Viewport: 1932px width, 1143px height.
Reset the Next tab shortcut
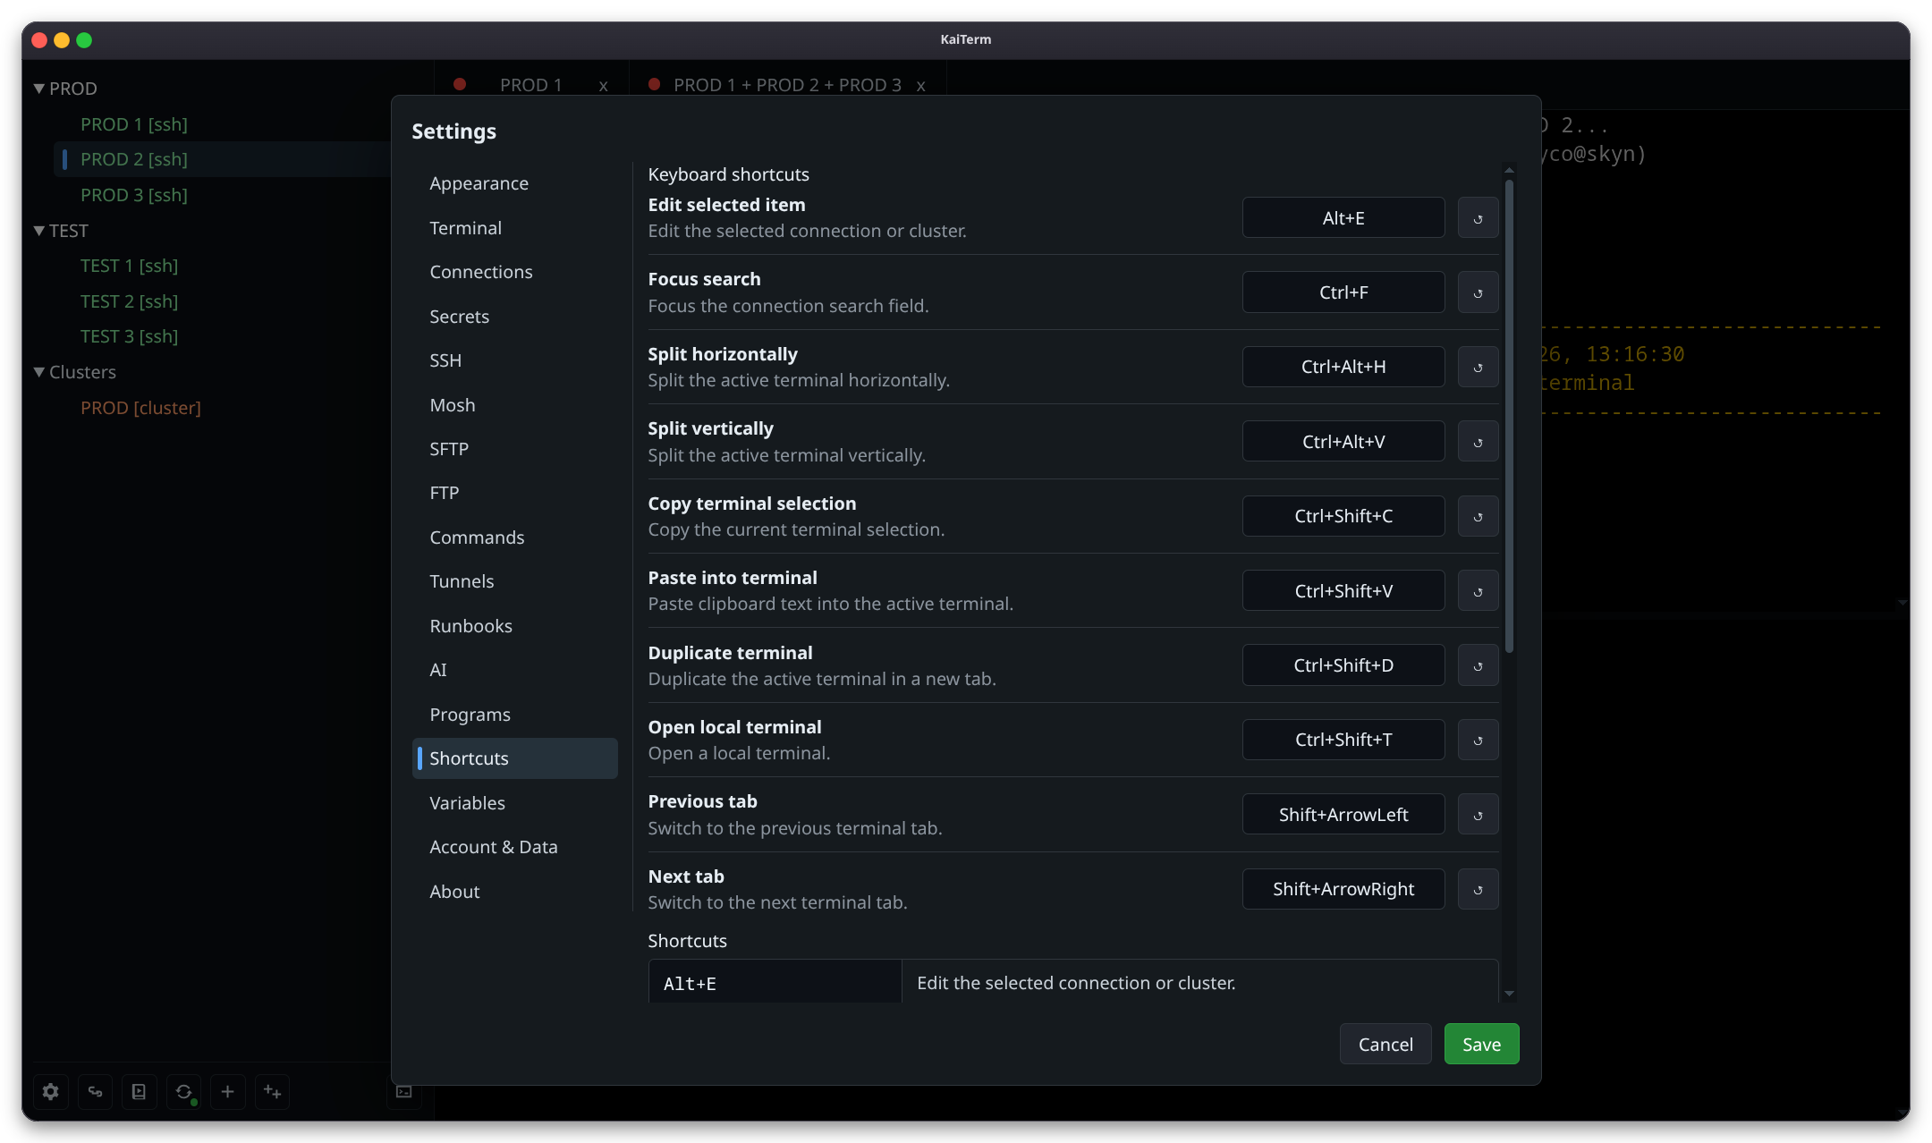1478,889
